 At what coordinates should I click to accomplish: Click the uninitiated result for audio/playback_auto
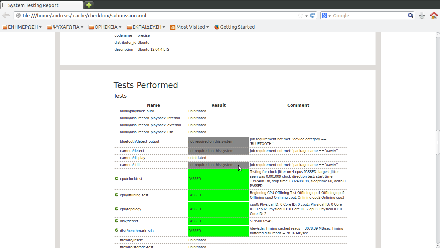point(197,111)
